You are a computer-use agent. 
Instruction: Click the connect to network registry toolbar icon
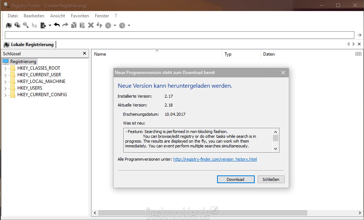[x=17, y=25]
